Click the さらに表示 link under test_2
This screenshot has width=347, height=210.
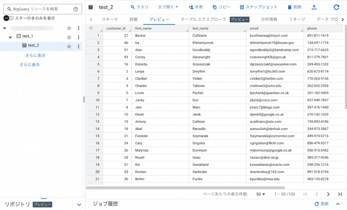coord(35,55)
